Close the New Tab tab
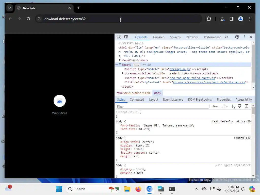Viewport: 260px width, 195px height. coord(70,8)
